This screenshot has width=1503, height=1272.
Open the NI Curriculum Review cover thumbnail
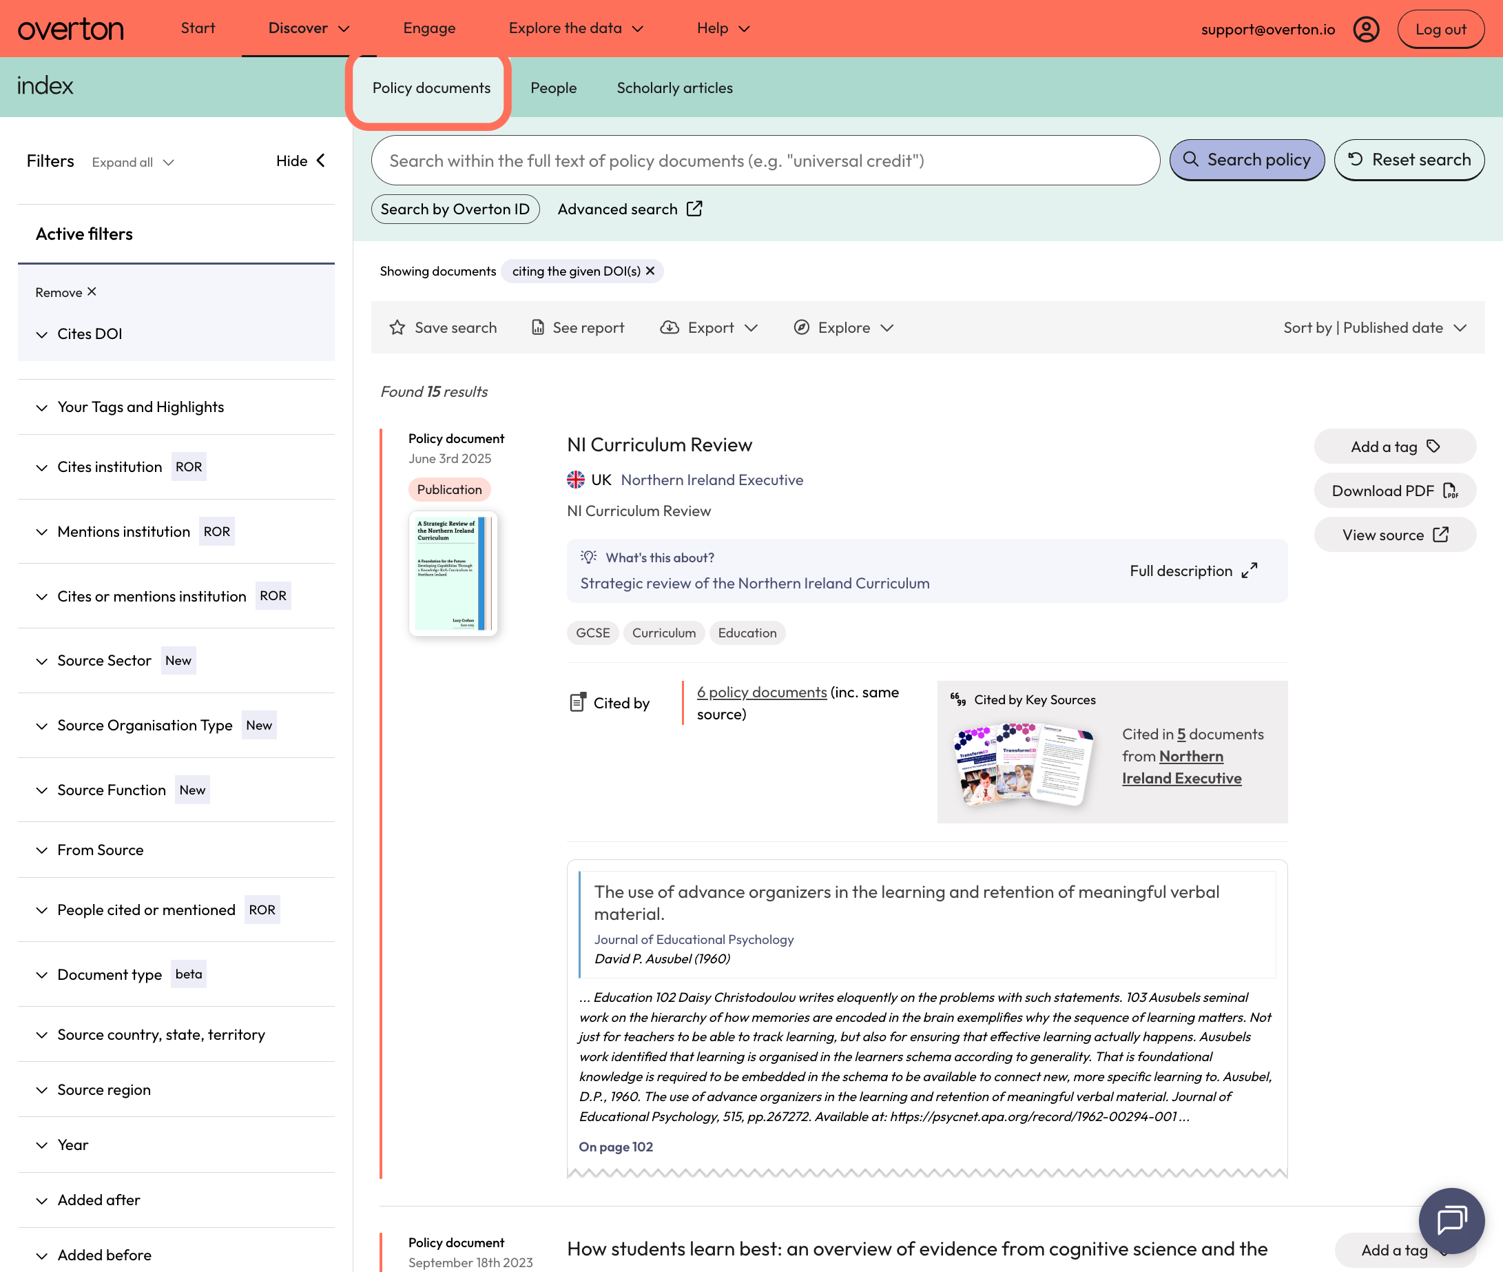click(453, 573)
